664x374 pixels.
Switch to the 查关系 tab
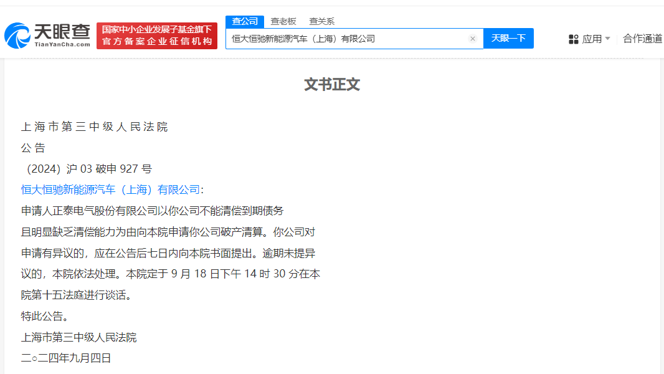pos(321,21)
